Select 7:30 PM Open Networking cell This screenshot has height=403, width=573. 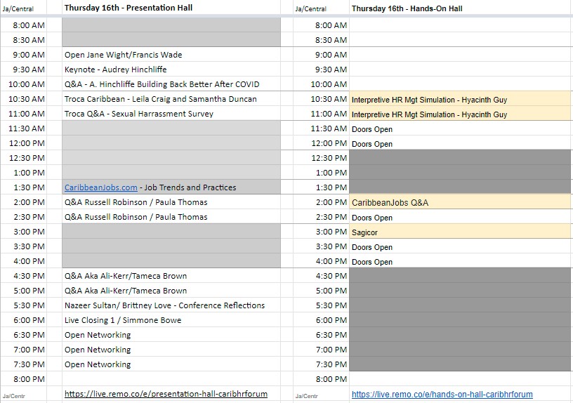coord(171,364)
